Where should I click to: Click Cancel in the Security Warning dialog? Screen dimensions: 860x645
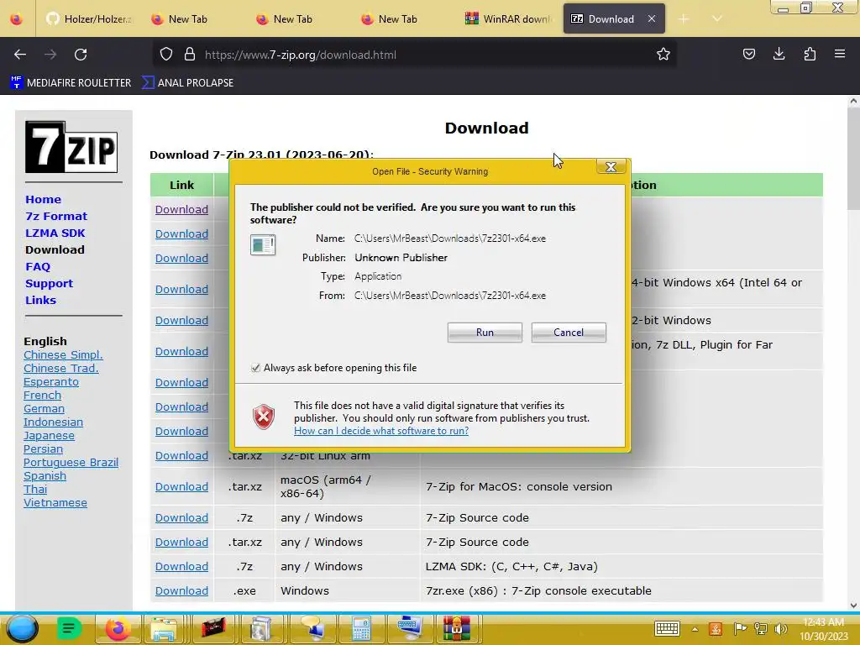pyautogui.click(x=569, y=333)
